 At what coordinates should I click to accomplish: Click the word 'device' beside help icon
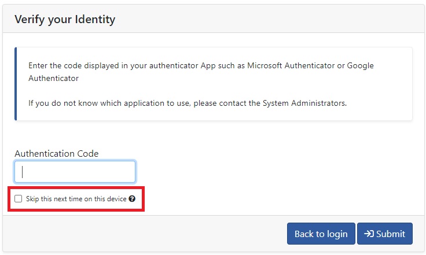click(116, 199)
